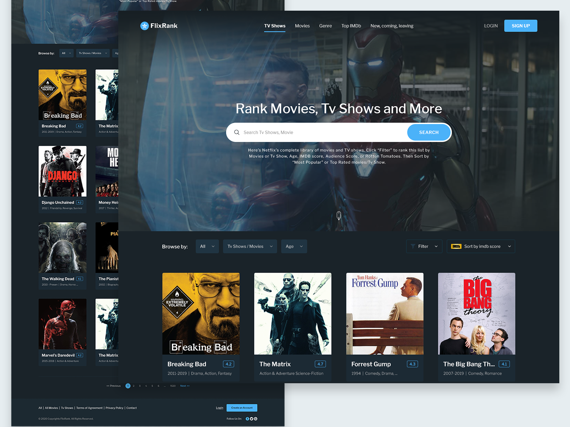Click rating badge on back page Marvel's Daredevil
Image resolution: width=570 pixels, height=427 pixels.
[x=79, y=355]
